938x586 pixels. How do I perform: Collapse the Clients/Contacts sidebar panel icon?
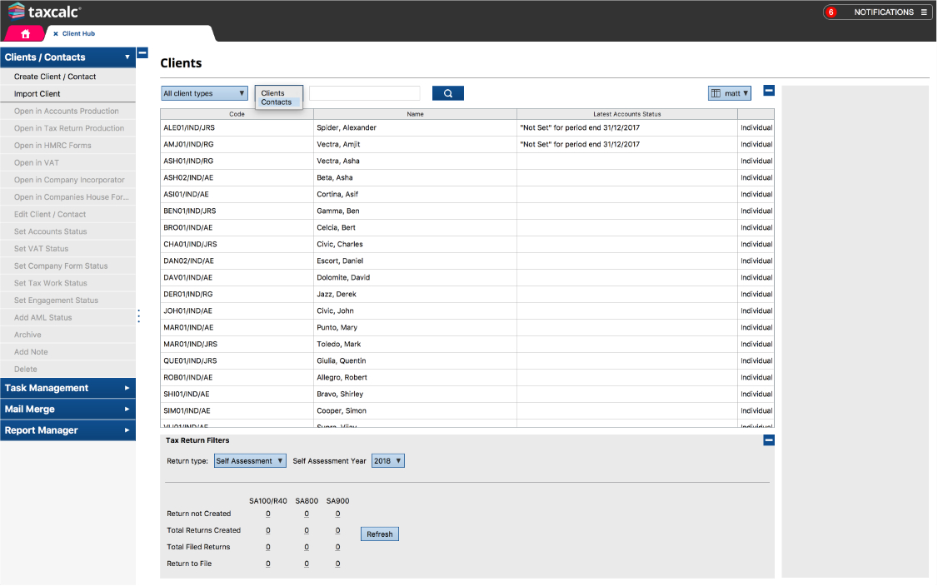pyautogui.click(x=142, y=52)
